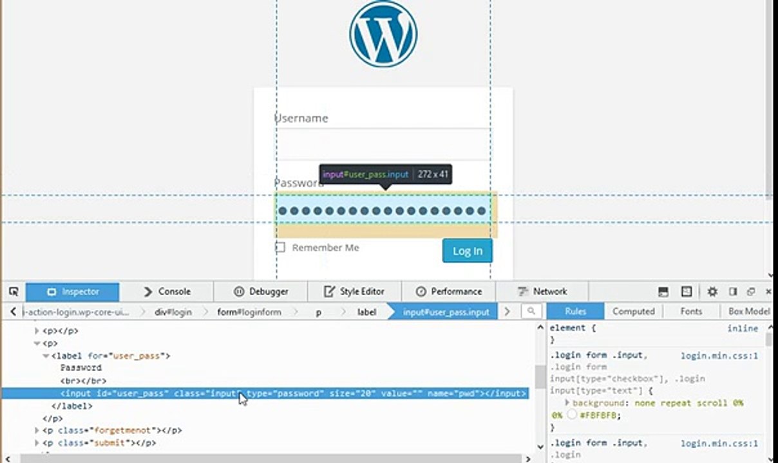Screen dimensions: 778x463
Task: Click markup scrollbar down arrow
Action: [x=540, y=447]
